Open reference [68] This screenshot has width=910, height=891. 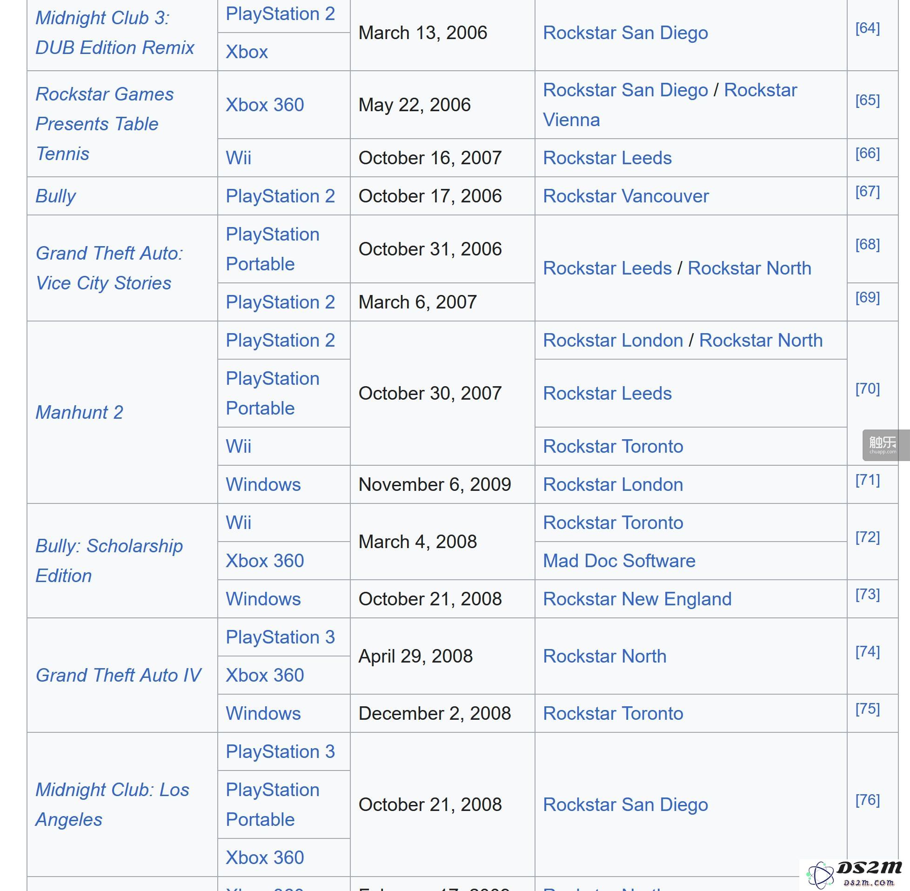pos(867,244)
